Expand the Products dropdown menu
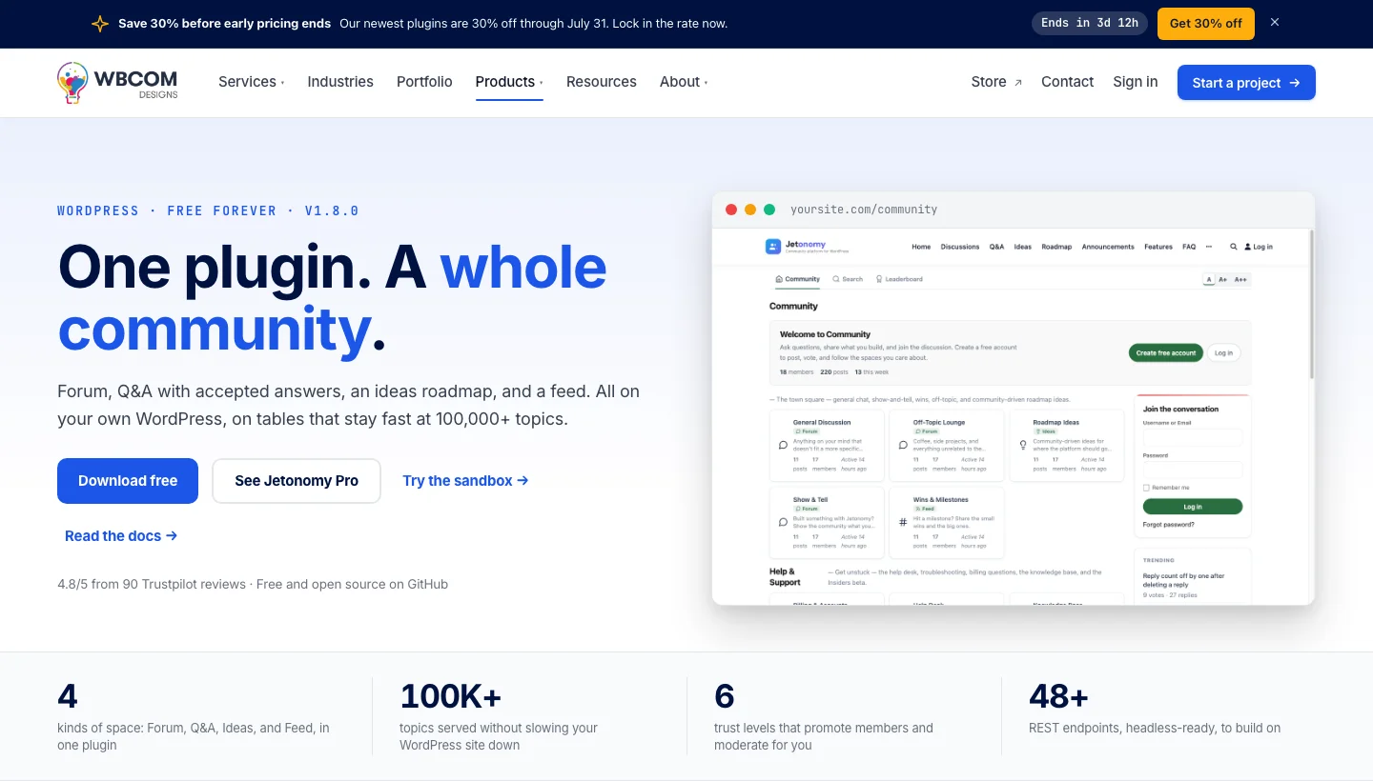This screenshot has height=781, width=1373. click(x=509, y=82)
